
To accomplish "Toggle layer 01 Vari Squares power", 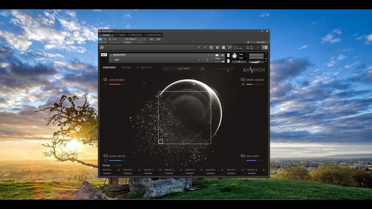I will 105,84.
